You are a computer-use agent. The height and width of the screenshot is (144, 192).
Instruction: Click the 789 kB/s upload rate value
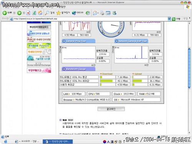click(x=154, y=35)
